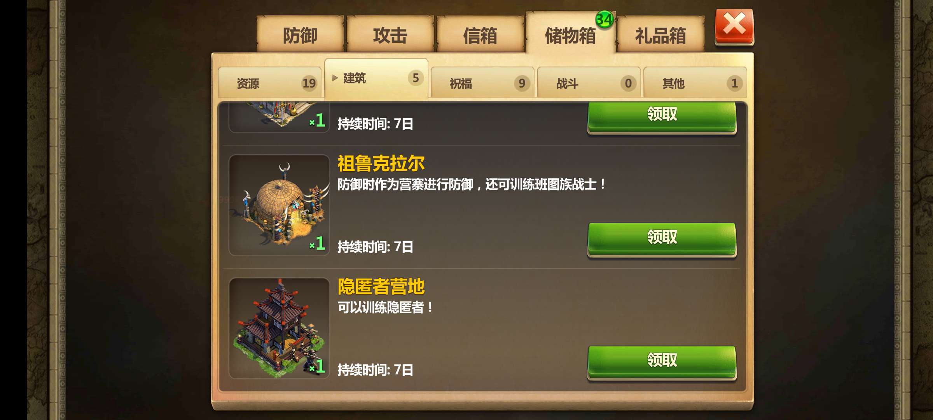Tap the 隐匿者营地 pagoda thumbnail
This screenshot has width=933, height=420.
click(279, 328)
